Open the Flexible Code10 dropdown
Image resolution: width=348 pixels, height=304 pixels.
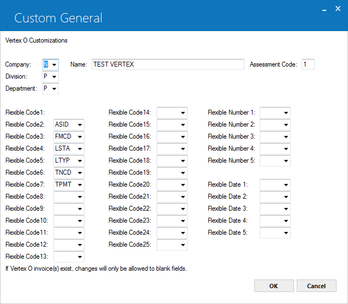coord(69,220)
